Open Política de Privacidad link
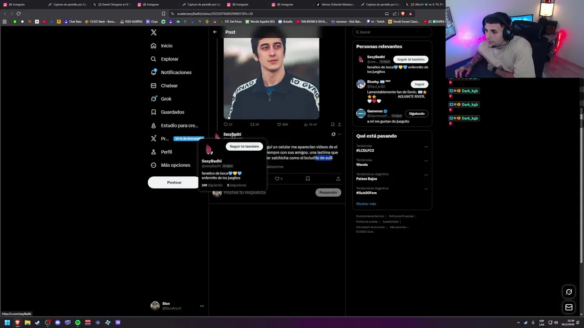This screenshot has width=584, height=328. [401, 216]
